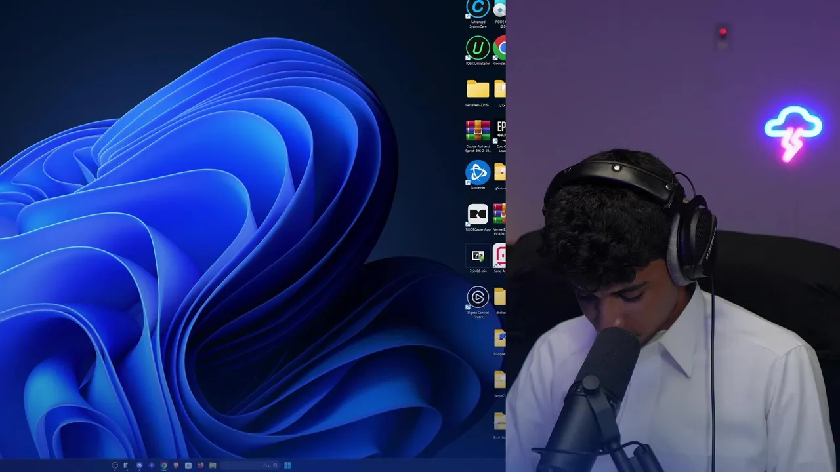Select the Dodge Roll and Sprint archive

click(478, 136)
